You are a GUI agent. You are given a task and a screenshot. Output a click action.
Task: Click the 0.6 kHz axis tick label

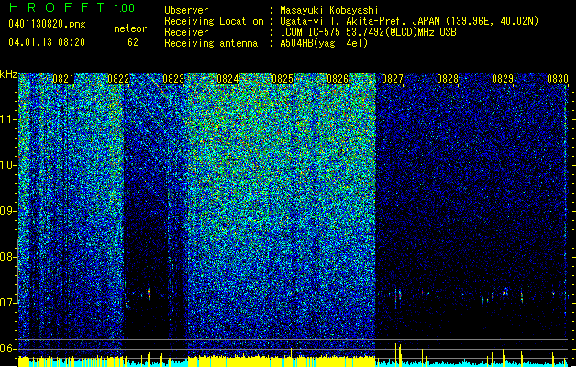(8, 349)
